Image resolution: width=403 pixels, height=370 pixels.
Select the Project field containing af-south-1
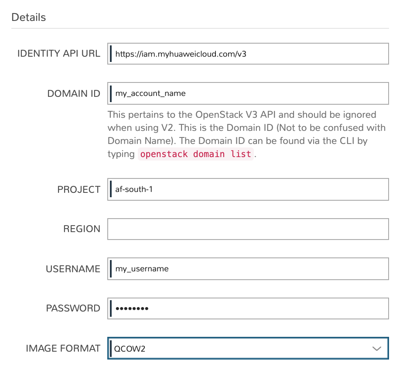(248, 190)
